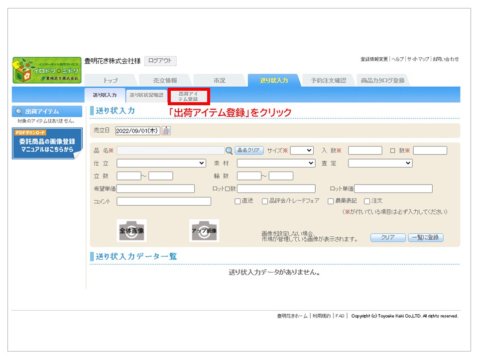Check the 品評会/トレードフェア option
This screenshot has width=478, height=359.
265,201
